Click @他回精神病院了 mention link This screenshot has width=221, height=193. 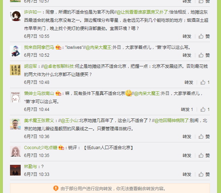click(171, 121)
